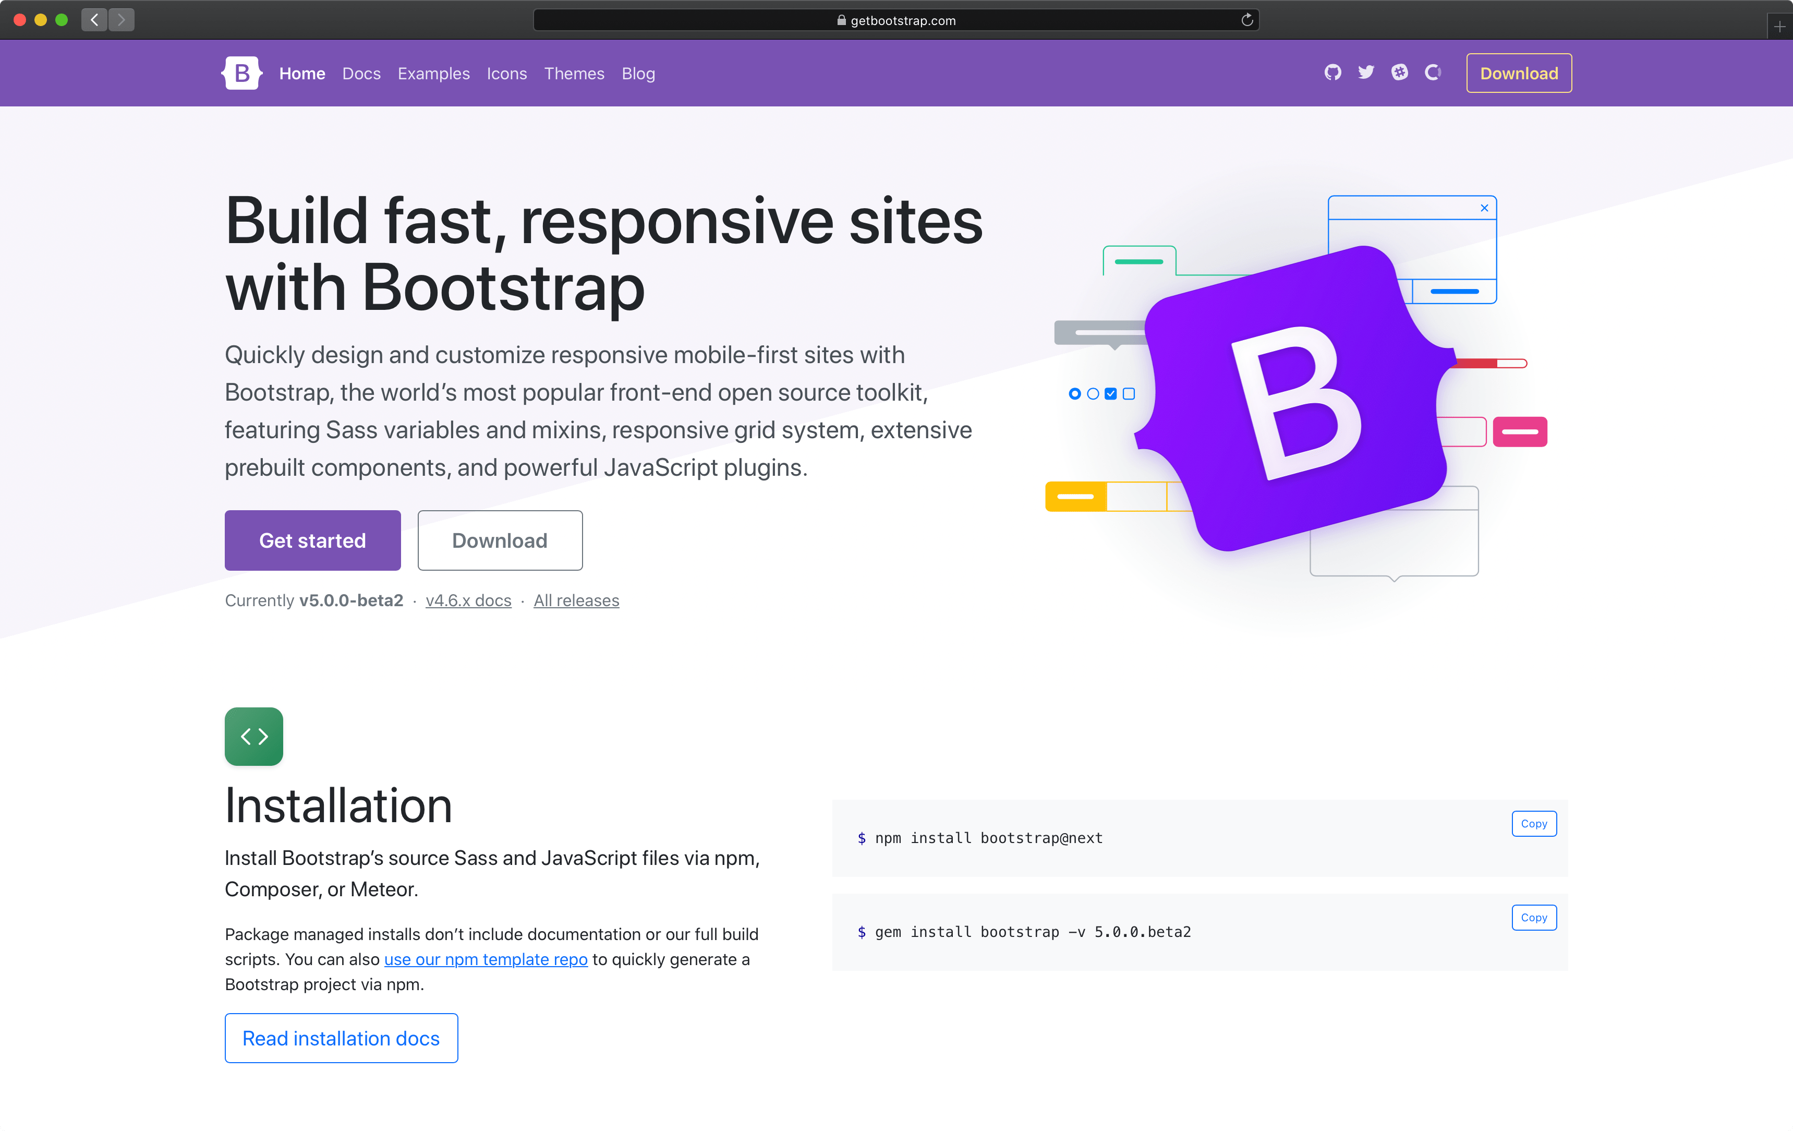This screenshot has width=1793, height=1131.
Task: Click the Bootstrap 'B' logo icon
Action: (x=241, y=73)
